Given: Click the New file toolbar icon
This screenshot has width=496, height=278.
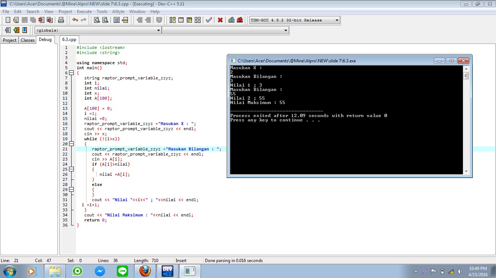Looking at the screenshot, I should tap(8, 20).
